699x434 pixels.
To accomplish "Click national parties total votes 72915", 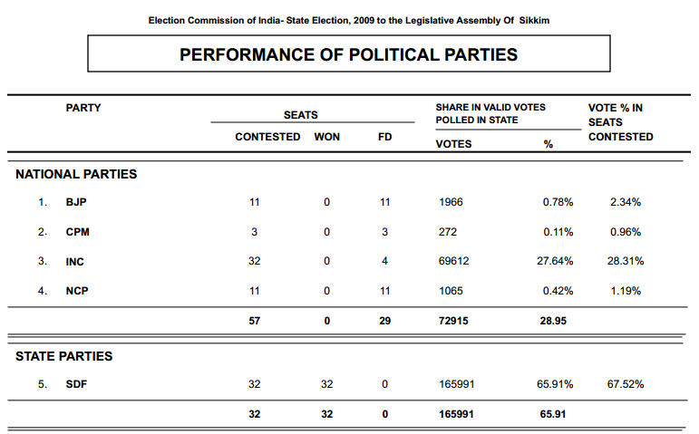I will [x=453, y=321].
